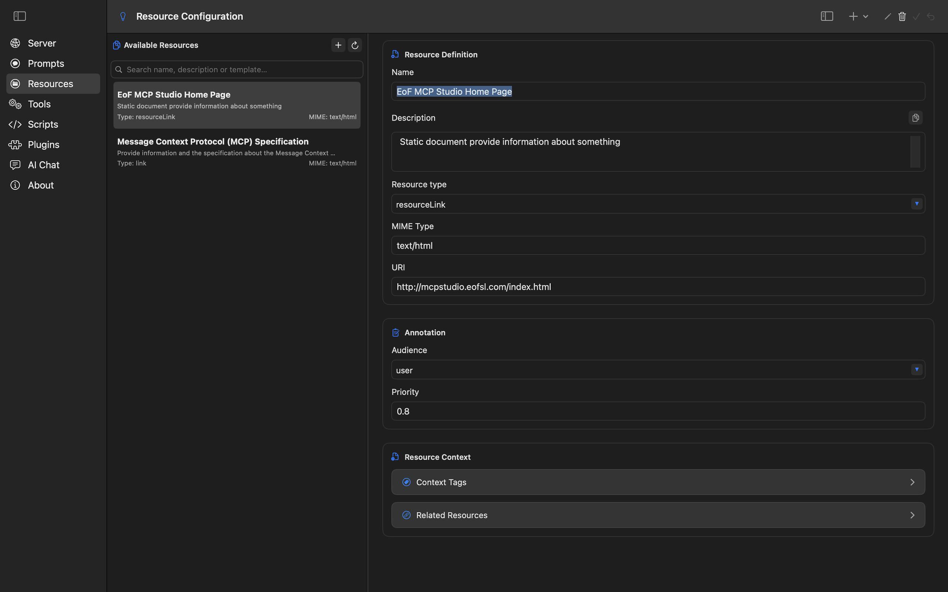Select Resources in the sidebar

tap(53, 84)
